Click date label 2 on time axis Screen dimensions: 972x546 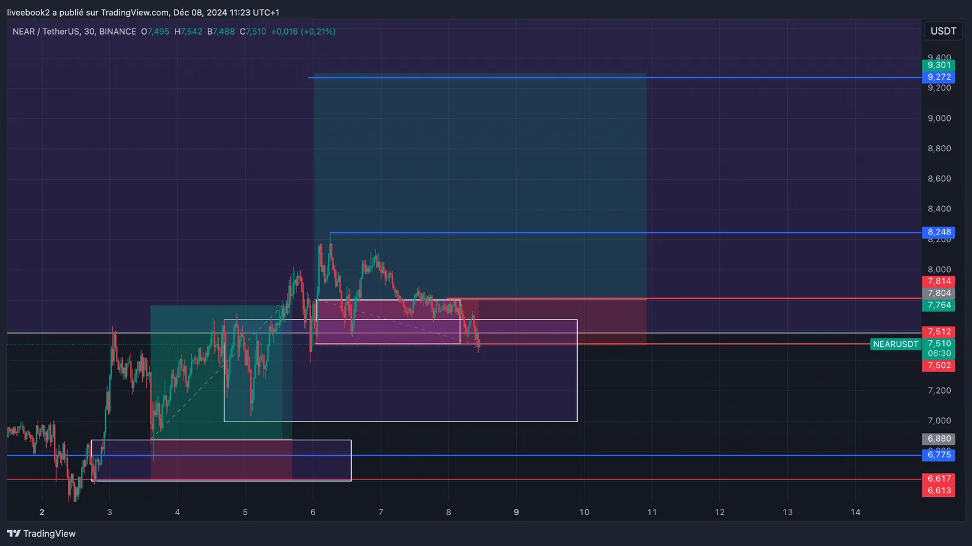point(42,512)
